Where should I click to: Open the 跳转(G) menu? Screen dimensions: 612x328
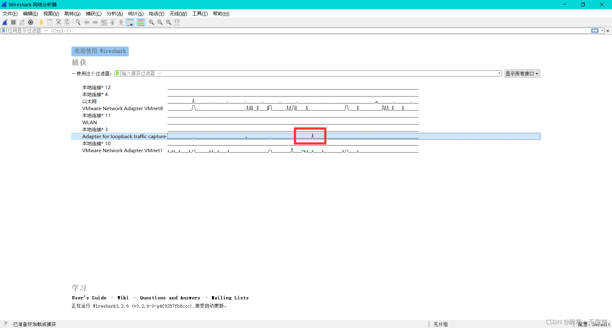tap(72, 14)
